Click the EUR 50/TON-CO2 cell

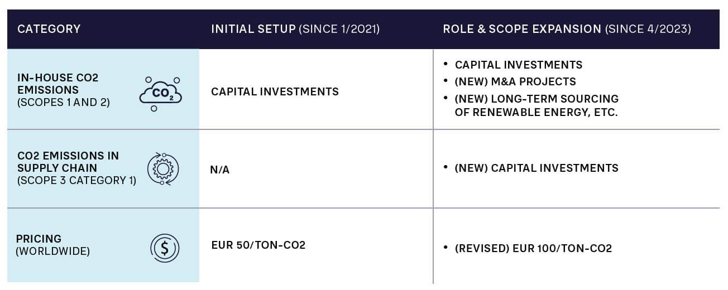(258, 245)
